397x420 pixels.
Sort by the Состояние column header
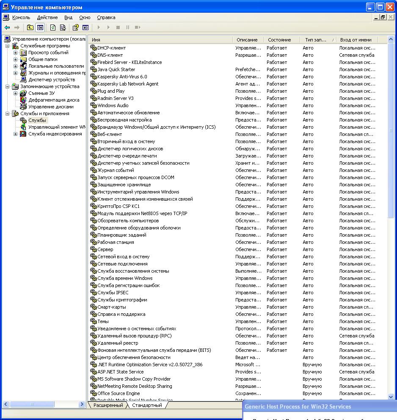(282, 40)
